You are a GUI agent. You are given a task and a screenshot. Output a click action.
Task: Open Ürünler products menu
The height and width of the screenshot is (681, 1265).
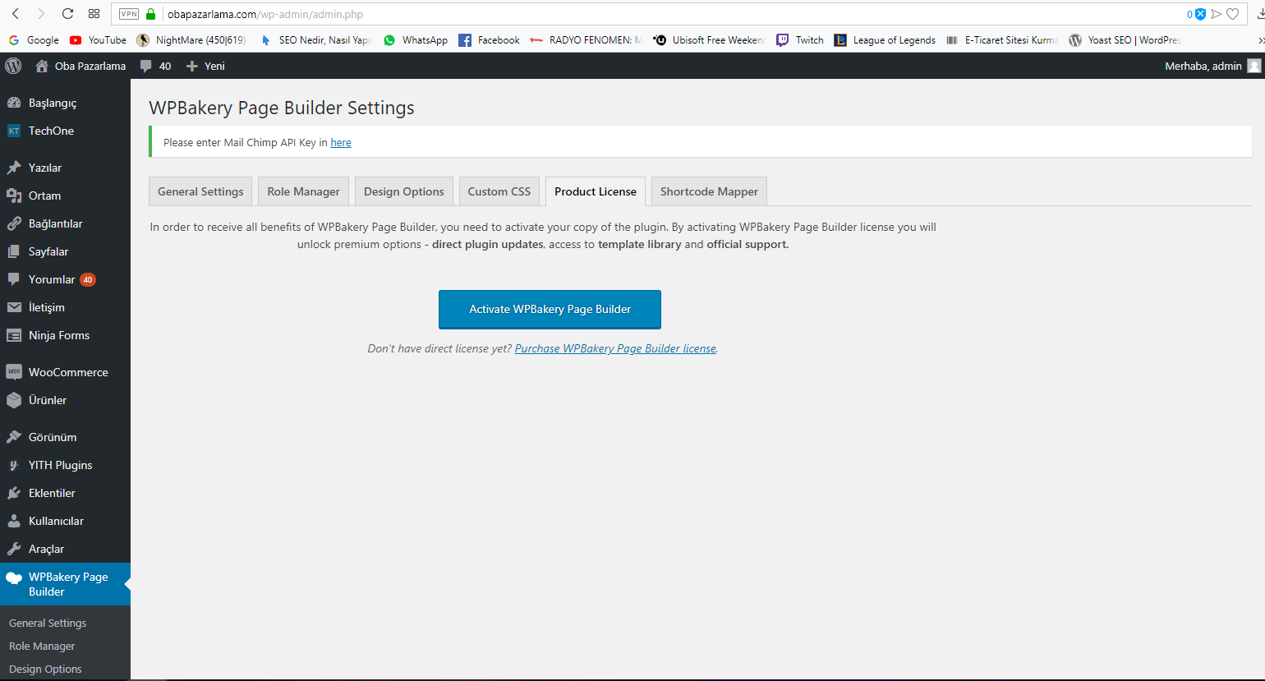(65, 400)
